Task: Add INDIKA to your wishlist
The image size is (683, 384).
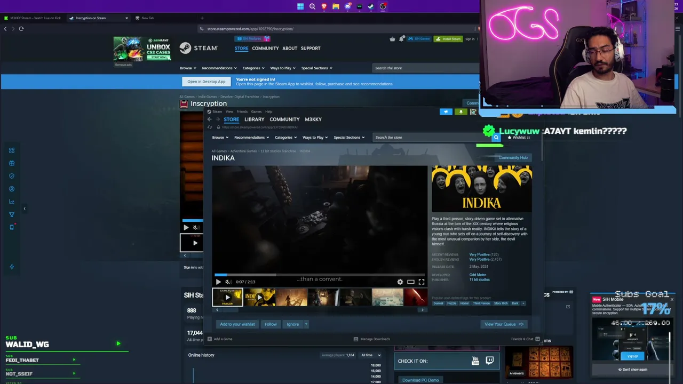Action: tap(237, 324)
